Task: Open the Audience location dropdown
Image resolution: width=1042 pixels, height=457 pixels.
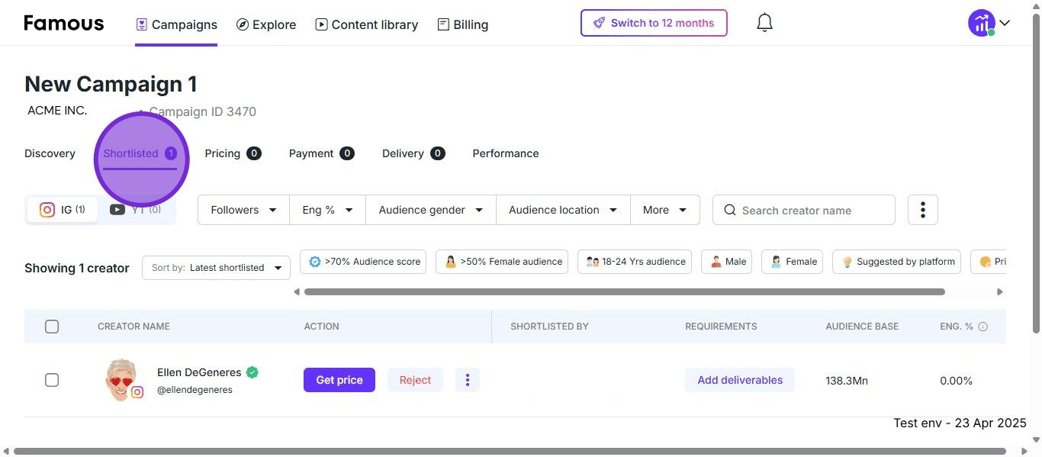Action: click(563, 210)
